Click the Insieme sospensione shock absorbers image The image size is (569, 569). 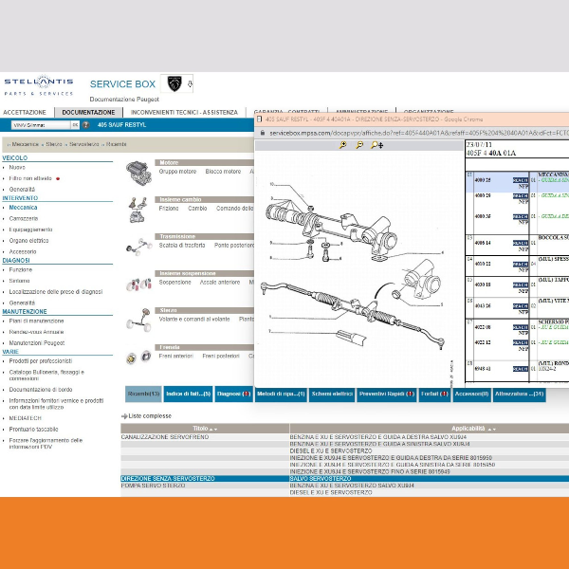pos(138,284)
